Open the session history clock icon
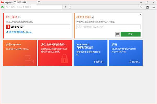 [141, 7]
